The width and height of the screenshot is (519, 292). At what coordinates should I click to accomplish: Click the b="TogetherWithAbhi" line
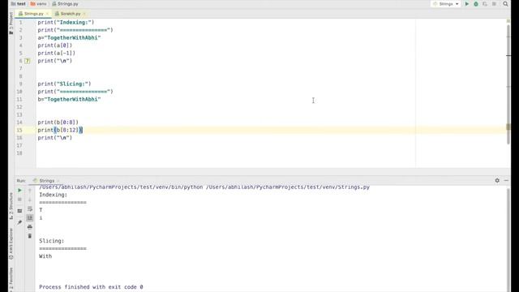[69, 99]
